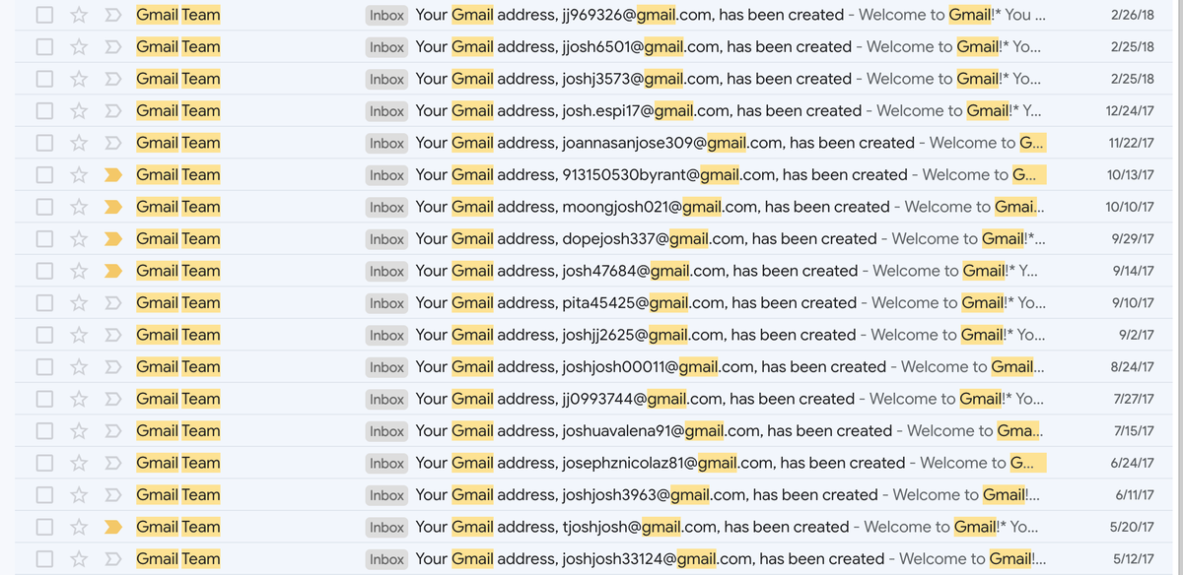
Task: Click Gmail Team sender on the topmost email
Action: pyautogui.click(x=177, y=14)
